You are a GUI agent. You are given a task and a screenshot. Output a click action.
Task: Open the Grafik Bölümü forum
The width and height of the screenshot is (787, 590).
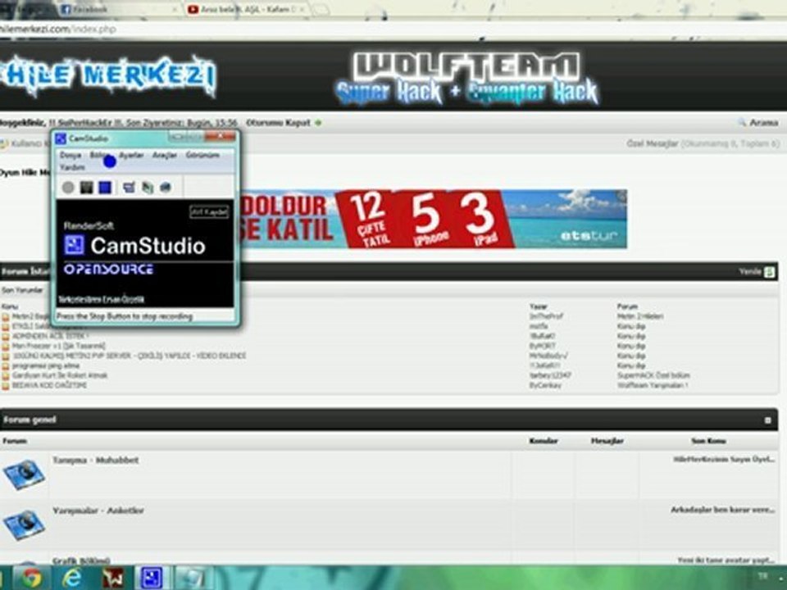click(81, 560)
